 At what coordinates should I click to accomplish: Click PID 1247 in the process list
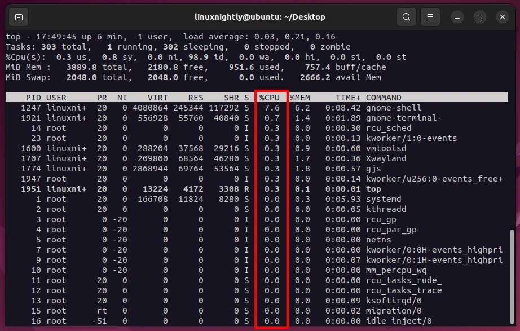click(x=31, y=108)
